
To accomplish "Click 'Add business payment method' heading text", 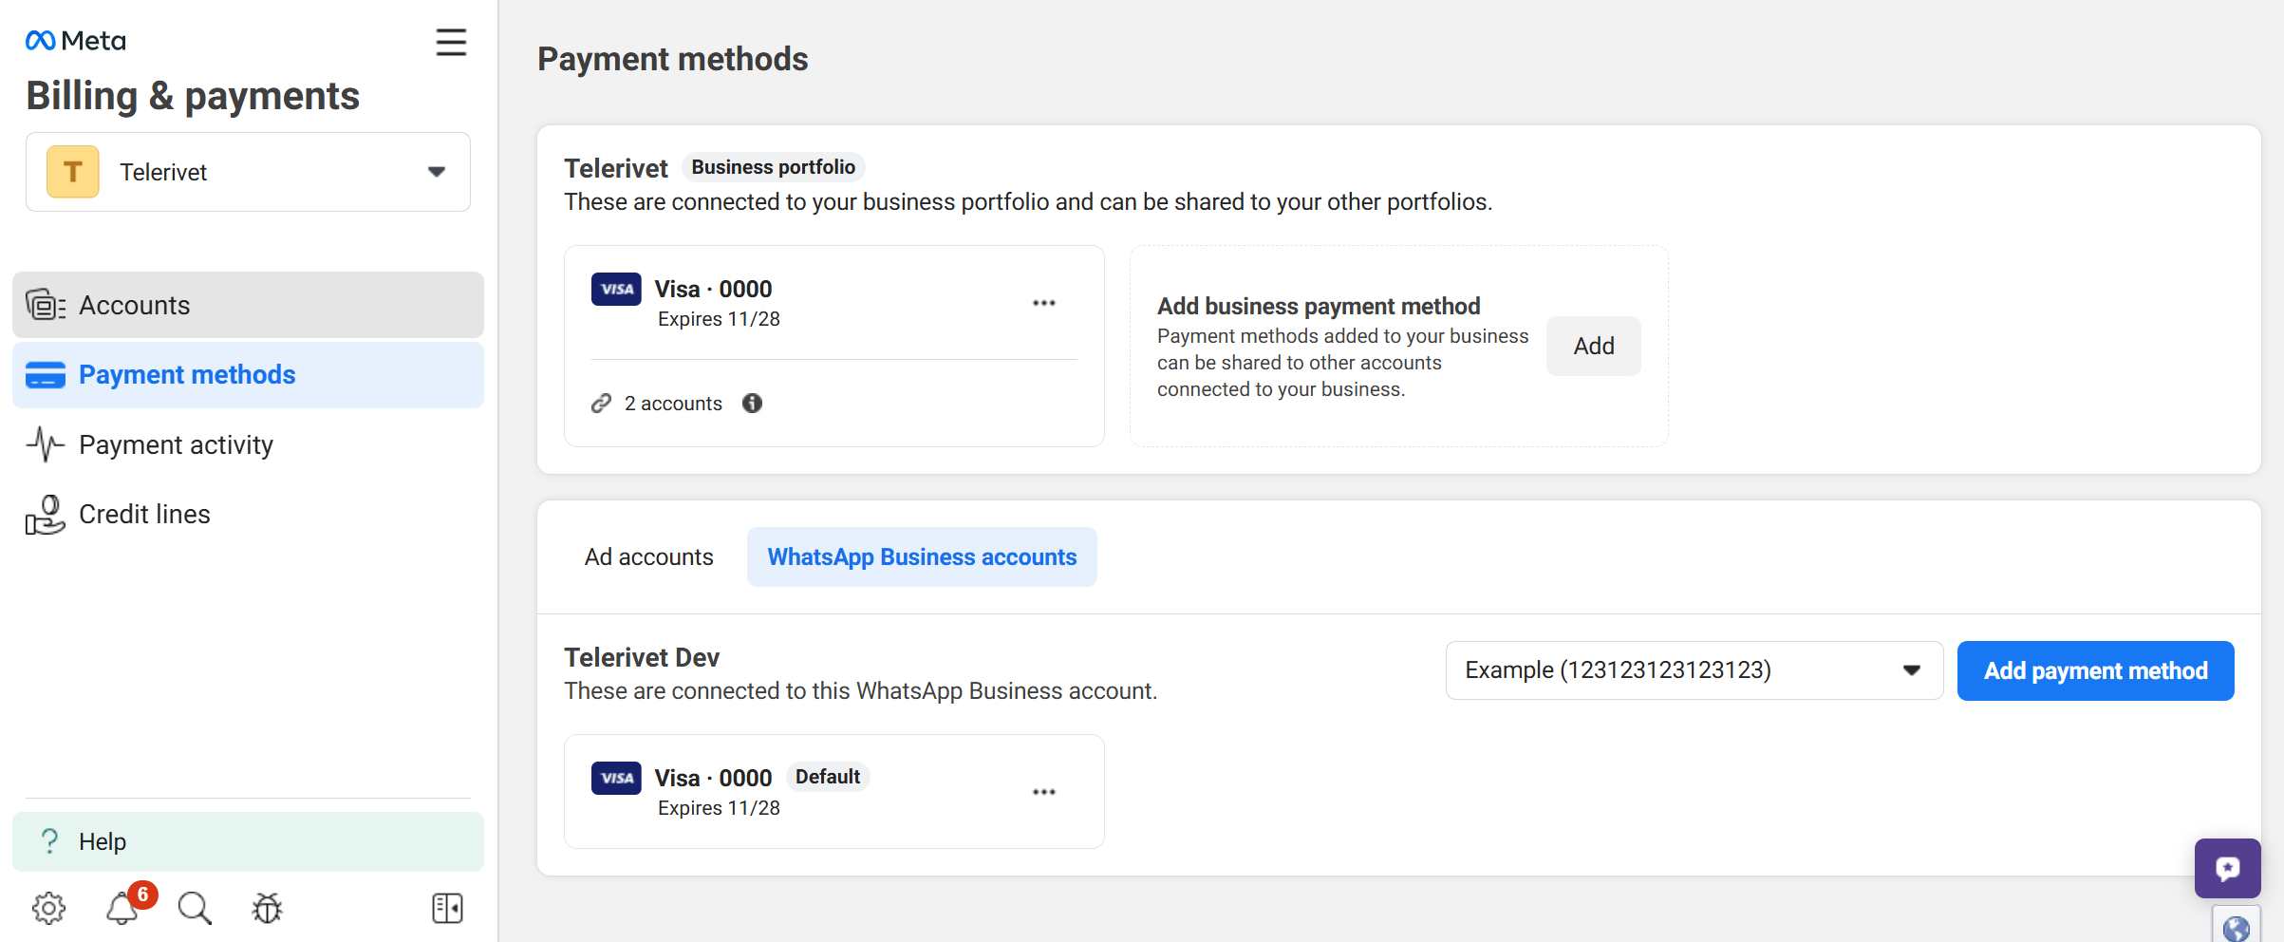I will click(1319, 306).
